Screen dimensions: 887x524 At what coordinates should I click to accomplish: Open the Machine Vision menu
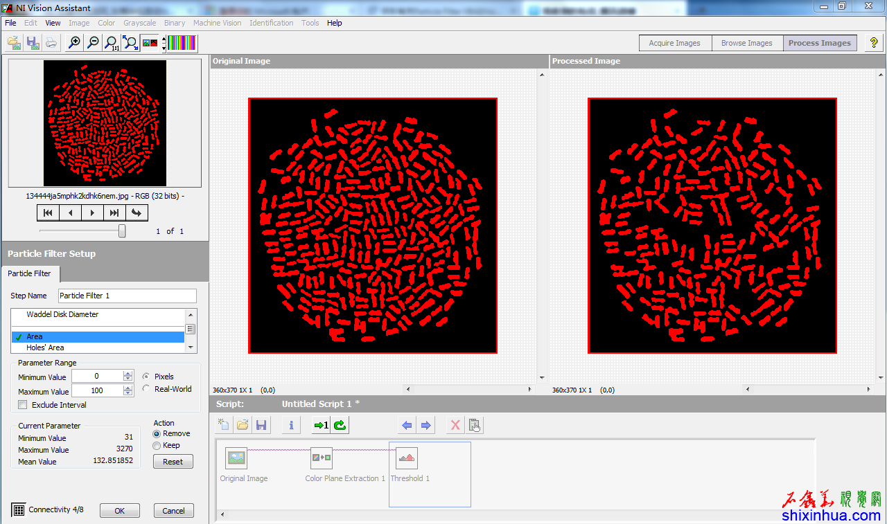pyautogui.click(x=217, y=23)
